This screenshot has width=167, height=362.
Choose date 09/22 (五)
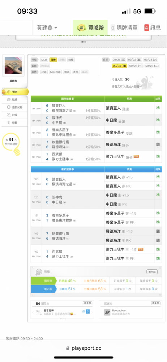coord(135,60)
